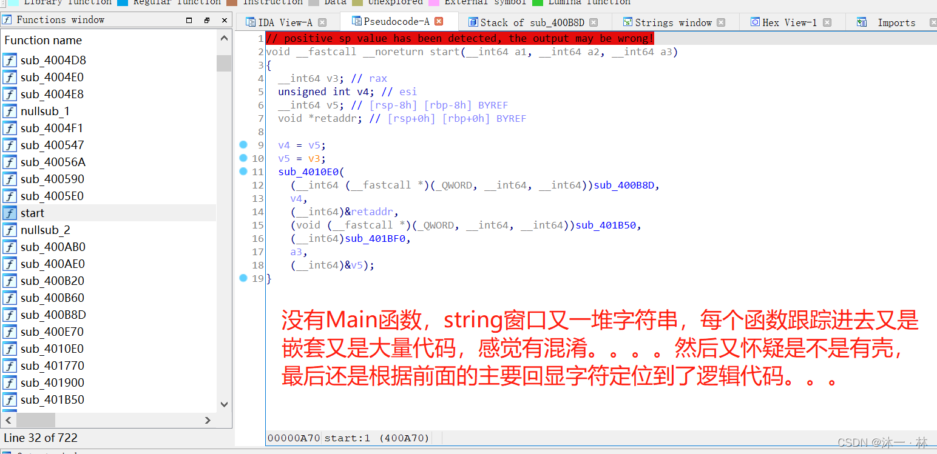Select sub_4004E0 in the Functions list

[109, 77]
